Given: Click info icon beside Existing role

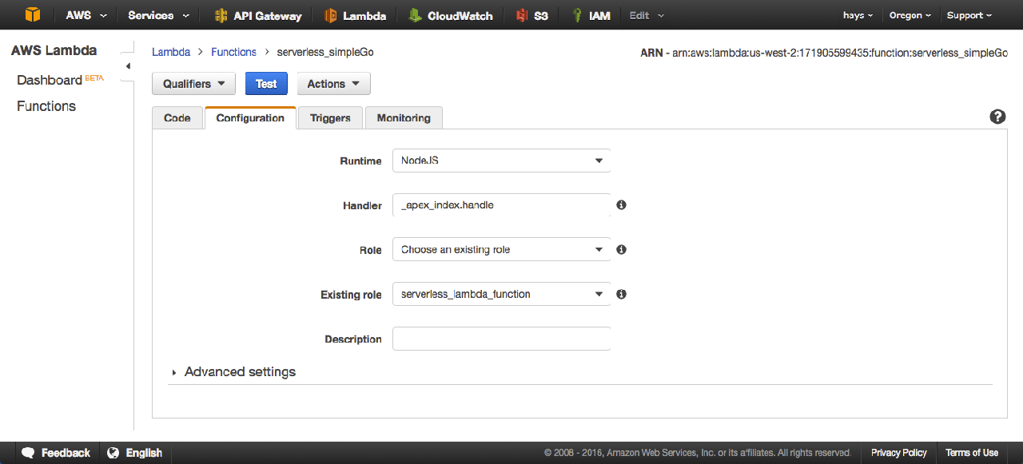Looking at the screenshot, I should [x=621, y=294].
